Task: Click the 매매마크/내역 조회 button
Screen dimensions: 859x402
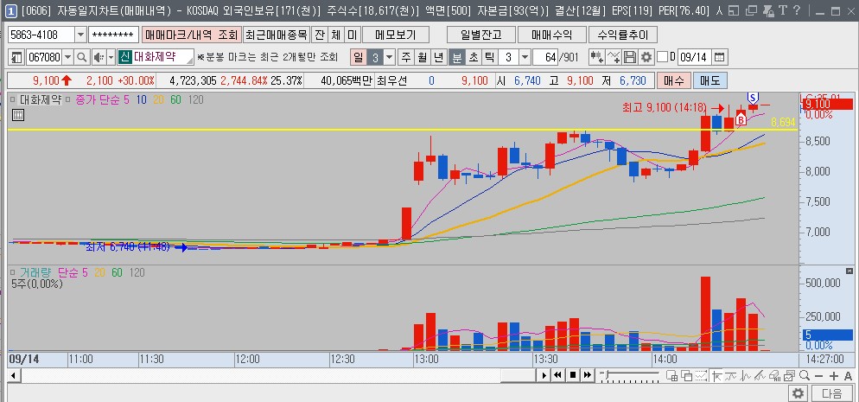Action: pos(191,35)
